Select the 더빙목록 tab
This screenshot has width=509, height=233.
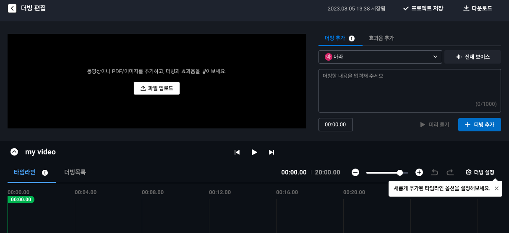tap(75, 172)
